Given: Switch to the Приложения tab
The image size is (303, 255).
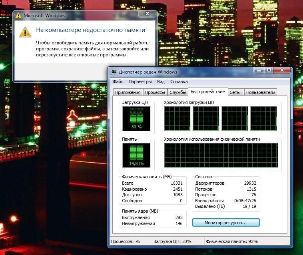Looking at the screenshot, I should click(x=128, y=92).
